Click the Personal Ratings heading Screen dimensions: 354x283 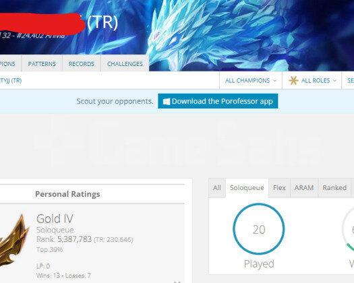point(67,194)
